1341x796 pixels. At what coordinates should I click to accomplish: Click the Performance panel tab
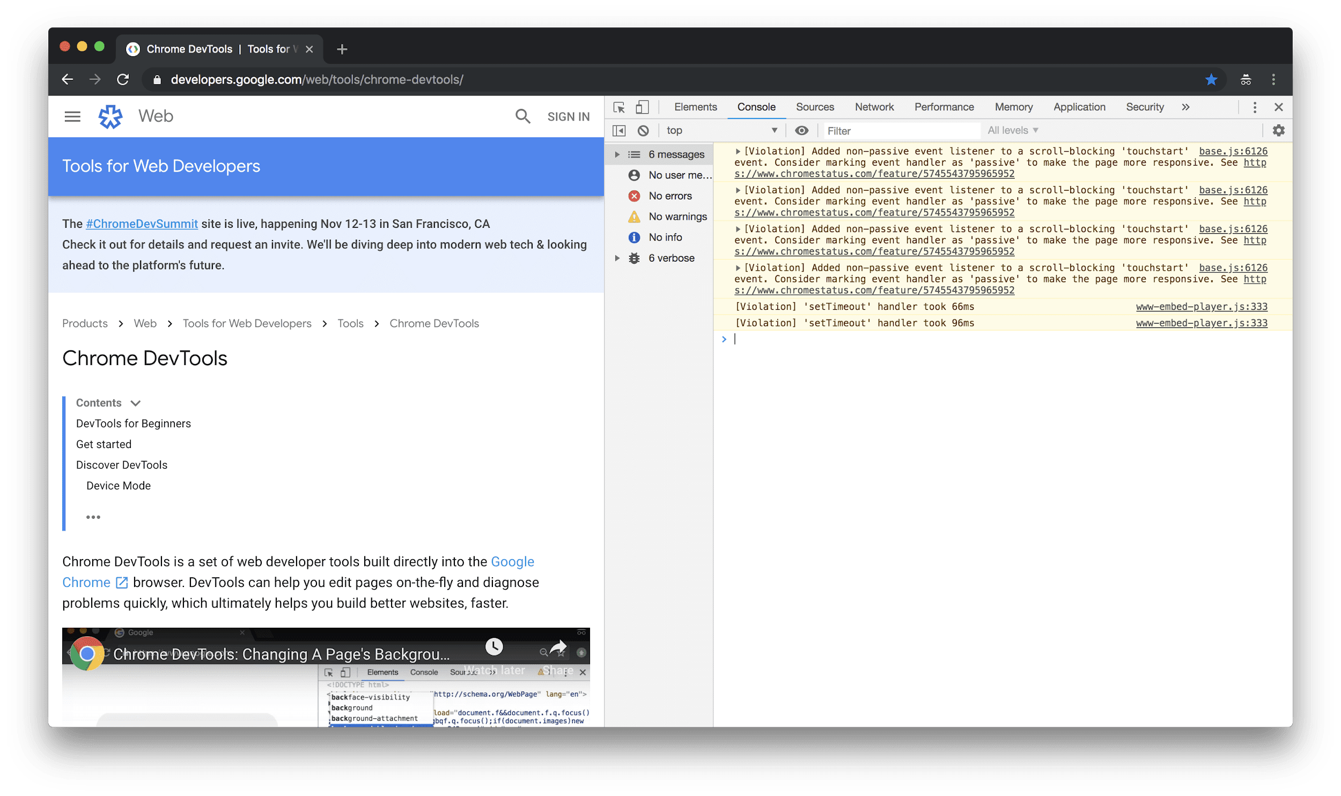pyautogui.click(x=945, y=106)
